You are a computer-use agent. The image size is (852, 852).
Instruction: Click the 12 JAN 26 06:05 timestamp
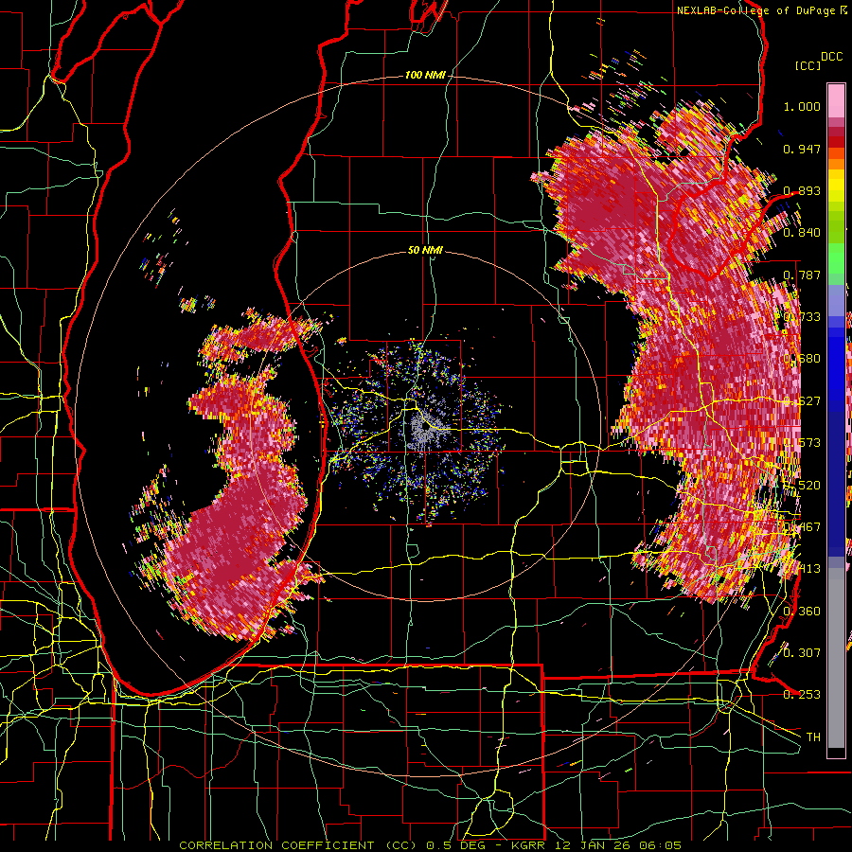point(617,845)
